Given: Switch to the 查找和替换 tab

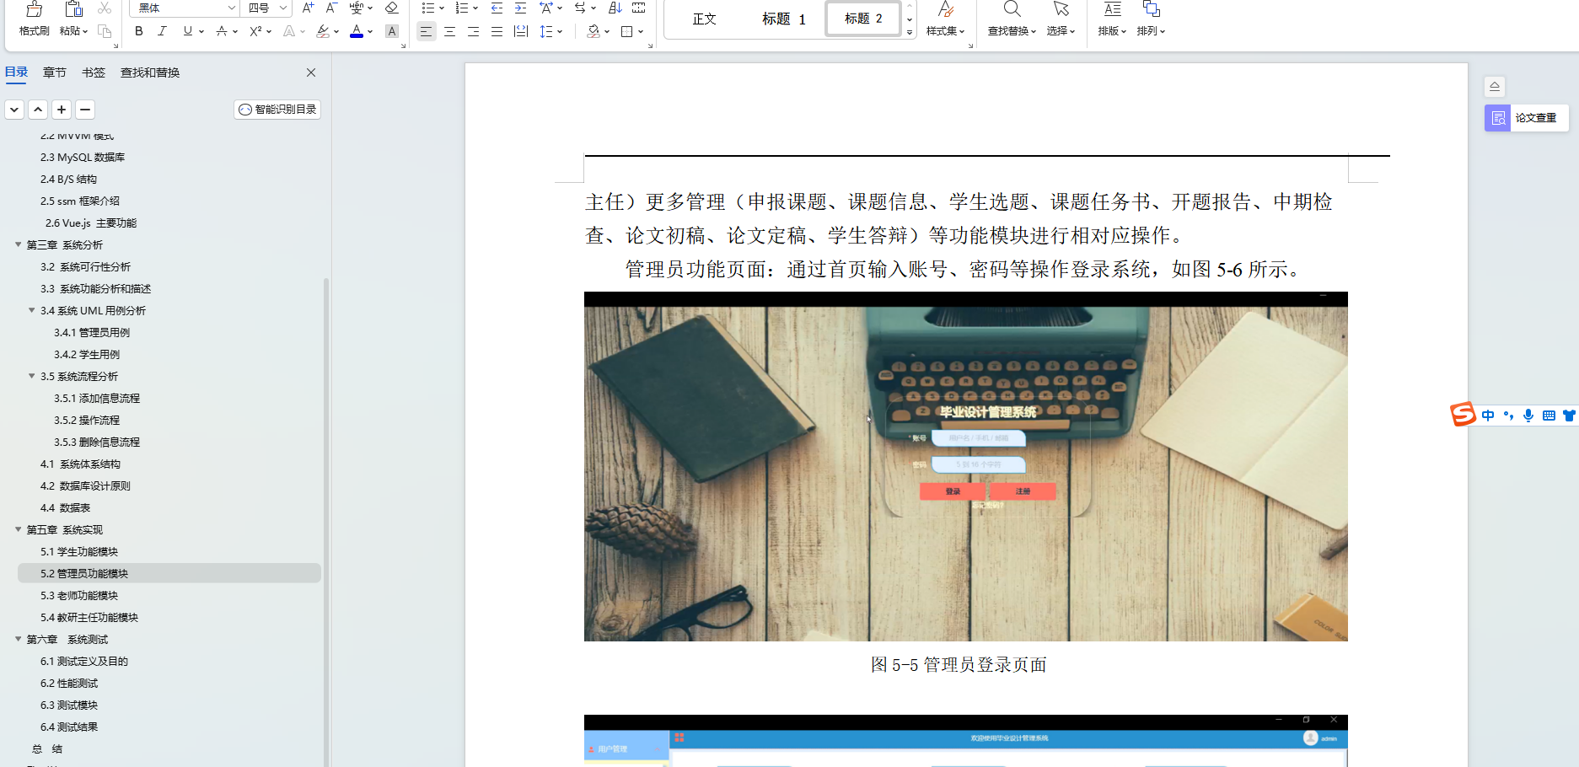Looking at the screenshot, I should (x=150, y=72).
